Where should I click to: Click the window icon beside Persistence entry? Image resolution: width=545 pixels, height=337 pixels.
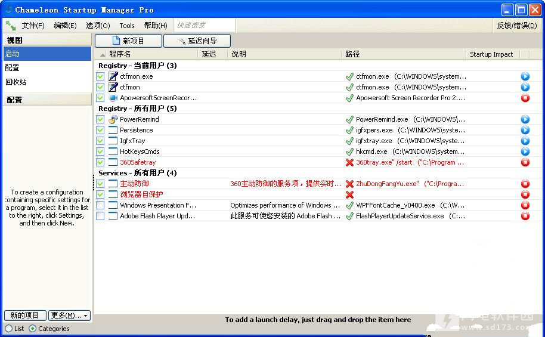tap(113, 130)
